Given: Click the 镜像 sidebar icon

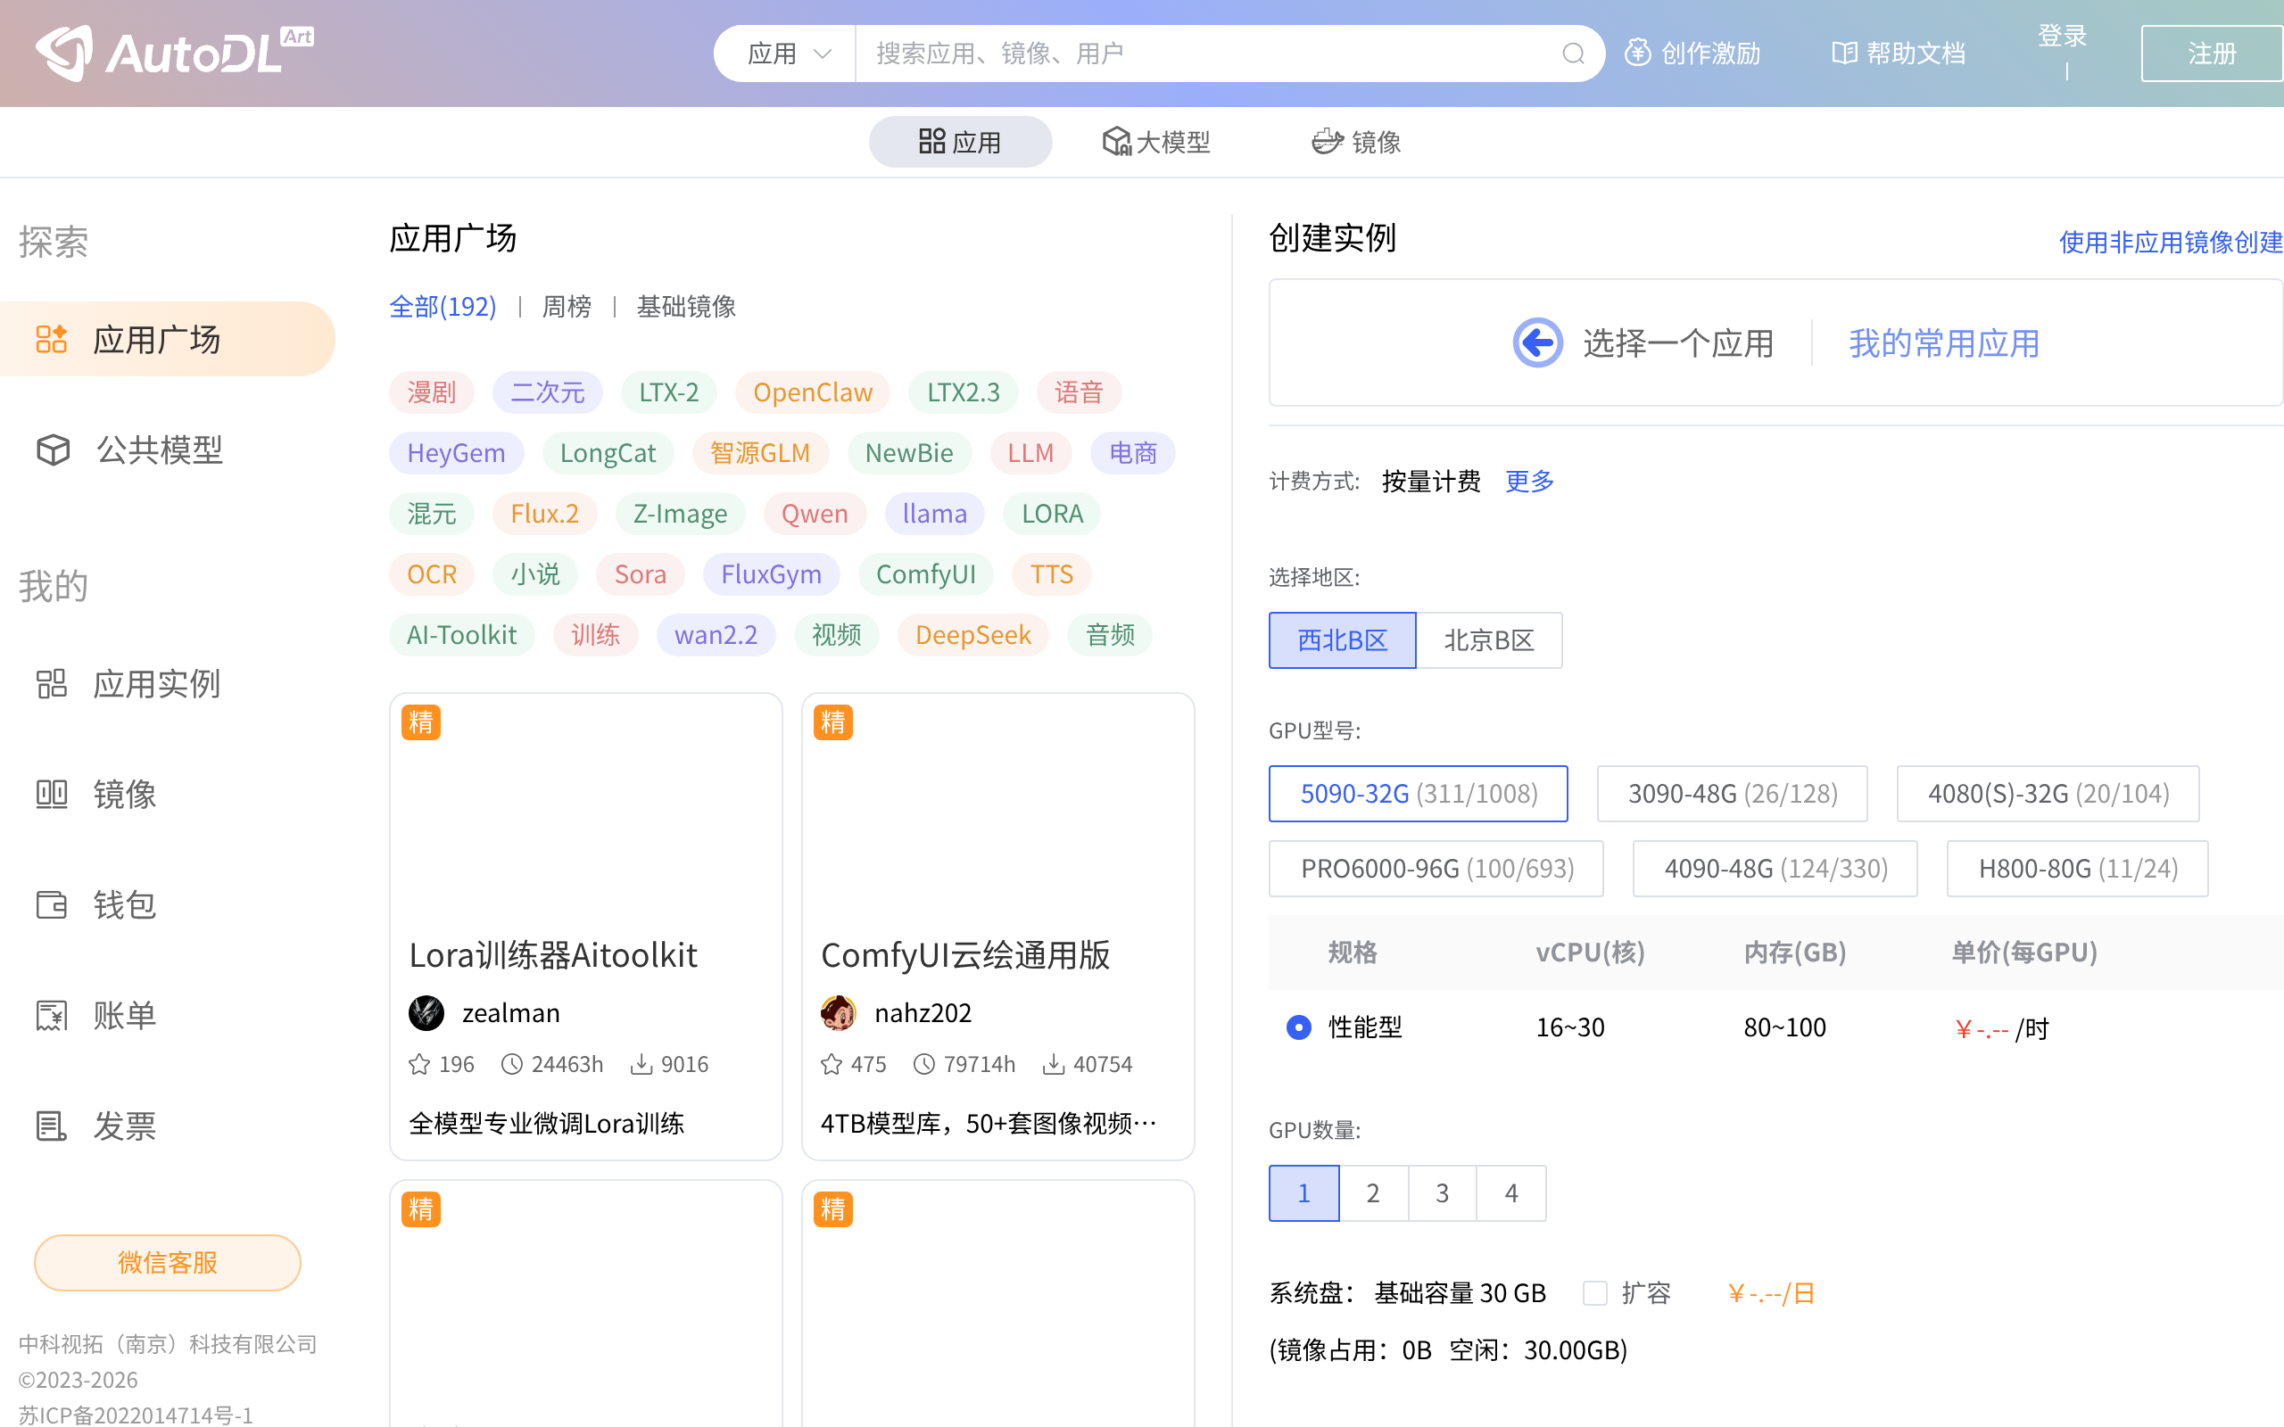Looking at the screenshot, I should 52,794.
